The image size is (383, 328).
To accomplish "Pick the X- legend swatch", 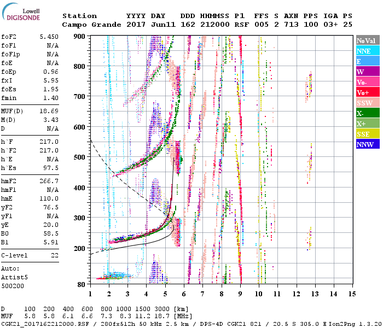I will click(x=368, y=113).
